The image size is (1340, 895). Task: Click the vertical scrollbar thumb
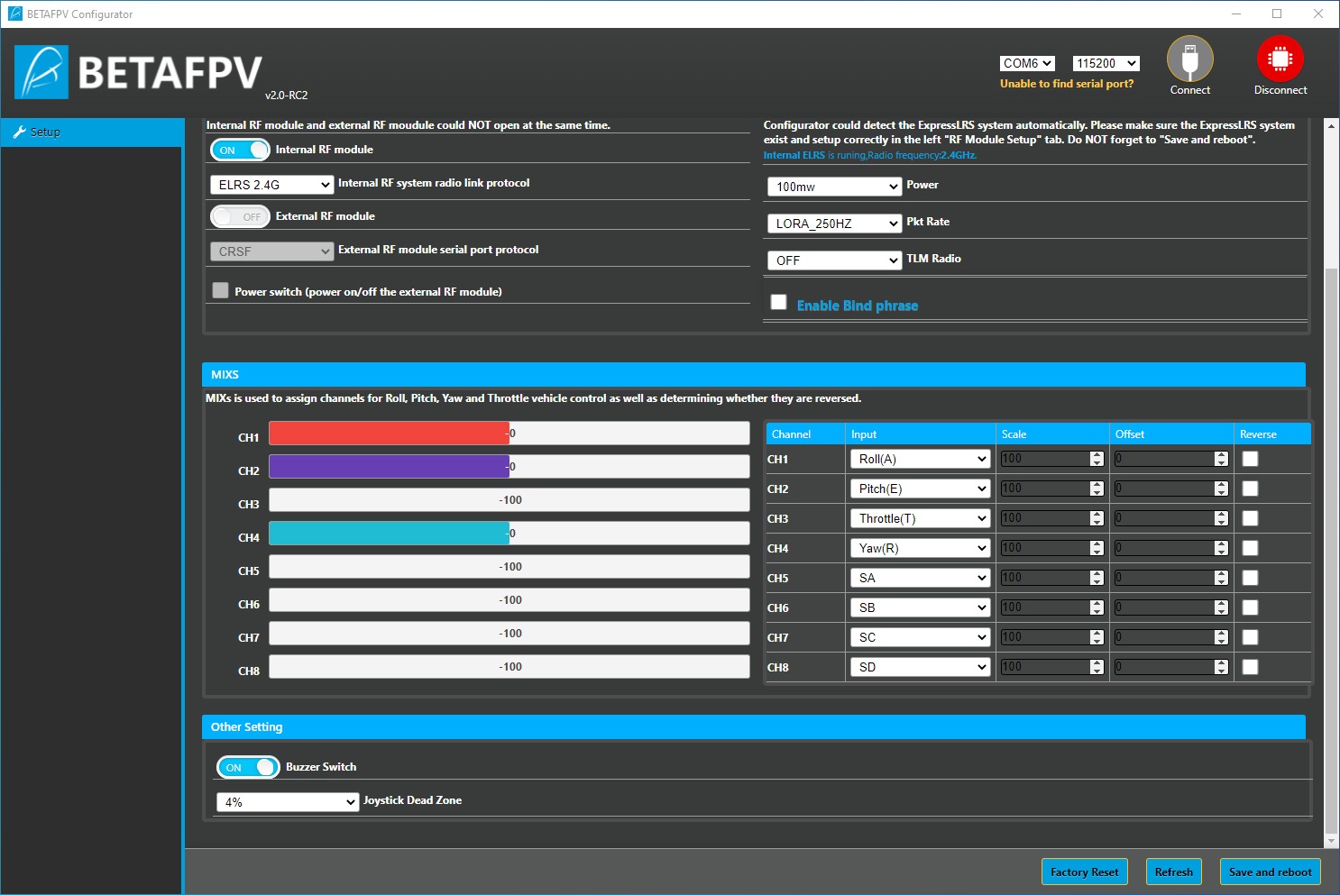point(1331,550)
